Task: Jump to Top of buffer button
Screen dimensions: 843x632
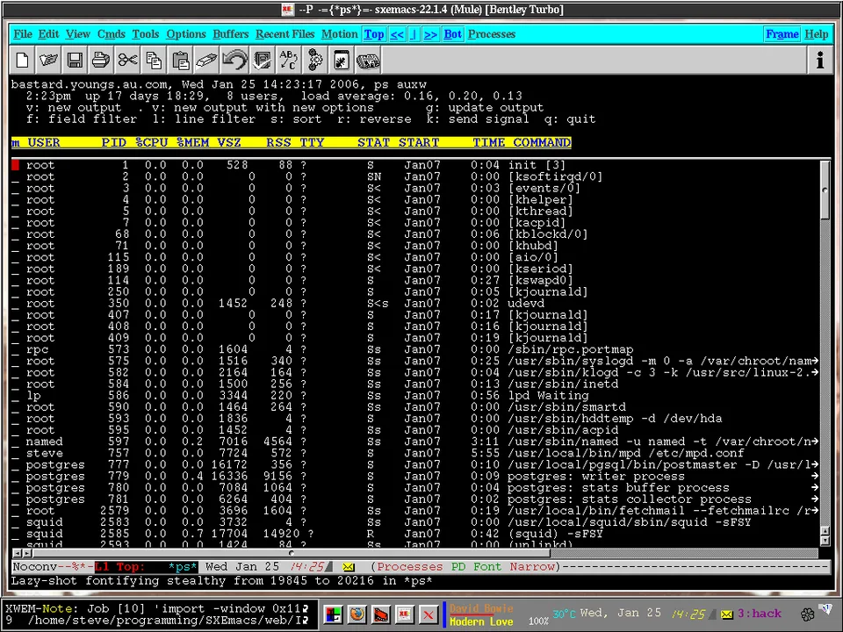Action: (374, 34)
